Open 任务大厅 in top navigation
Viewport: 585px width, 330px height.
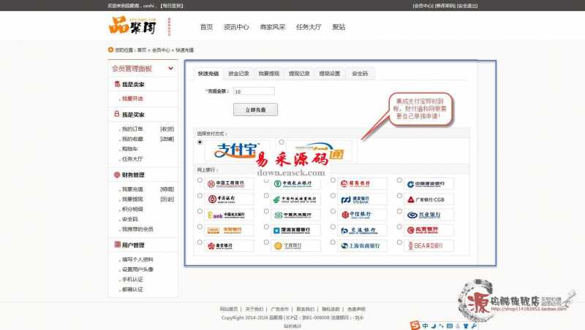click(x=308, y=27)
